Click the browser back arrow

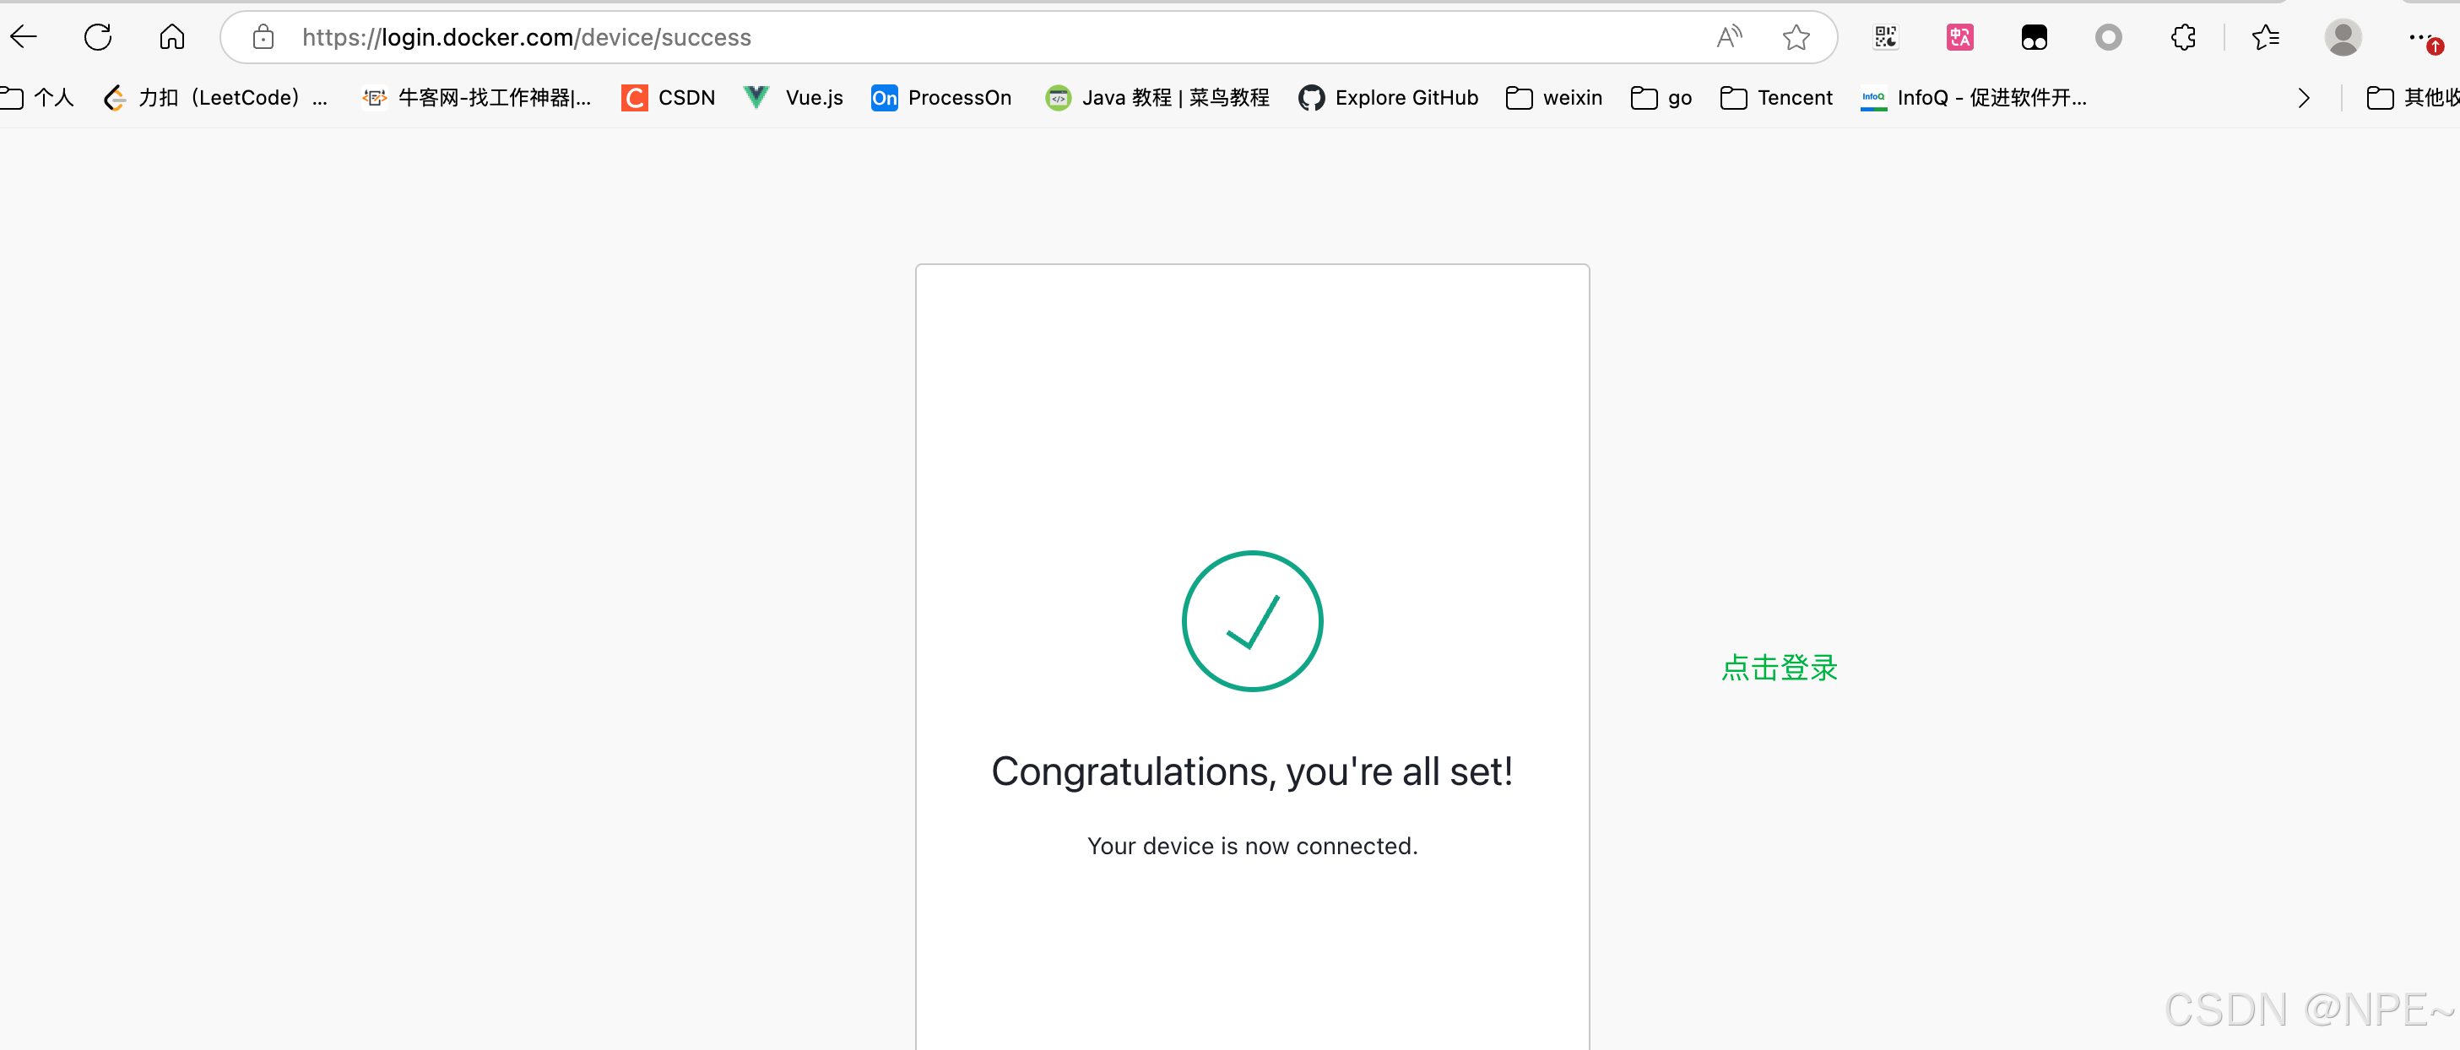tap(24, 37)
